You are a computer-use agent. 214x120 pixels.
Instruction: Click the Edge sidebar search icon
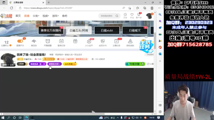(160, 15)
